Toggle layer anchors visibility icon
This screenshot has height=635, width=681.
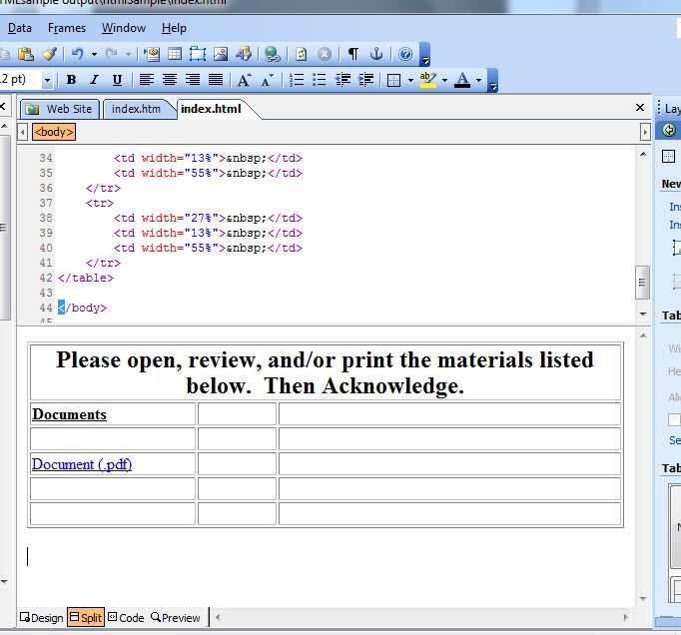376,54
